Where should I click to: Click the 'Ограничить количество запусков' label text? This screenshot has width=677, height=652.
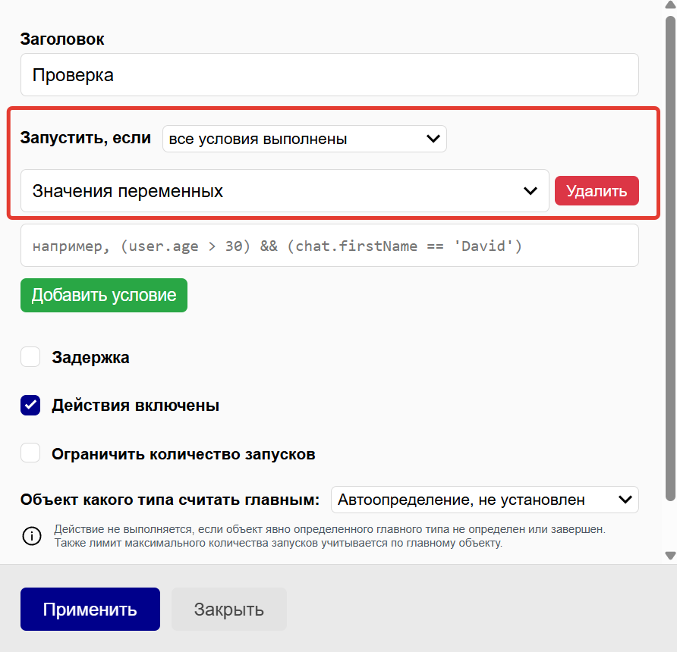click(x=183, y=454)
